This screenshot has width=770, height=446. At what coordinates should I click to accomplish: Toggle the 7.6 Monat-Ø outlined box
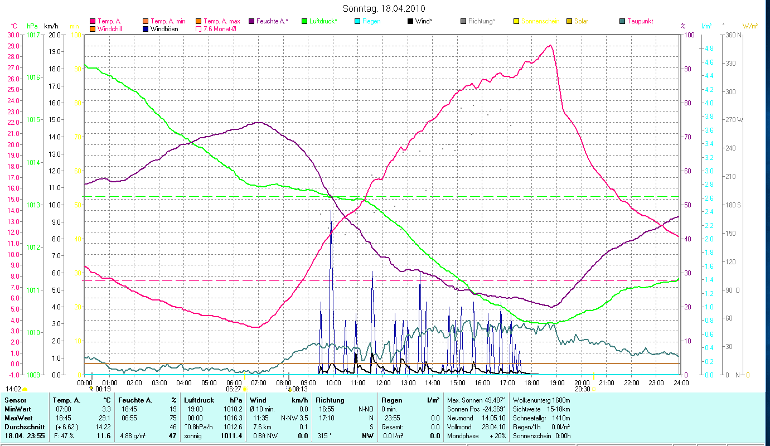pyautogui.click(x=198, y=29)
